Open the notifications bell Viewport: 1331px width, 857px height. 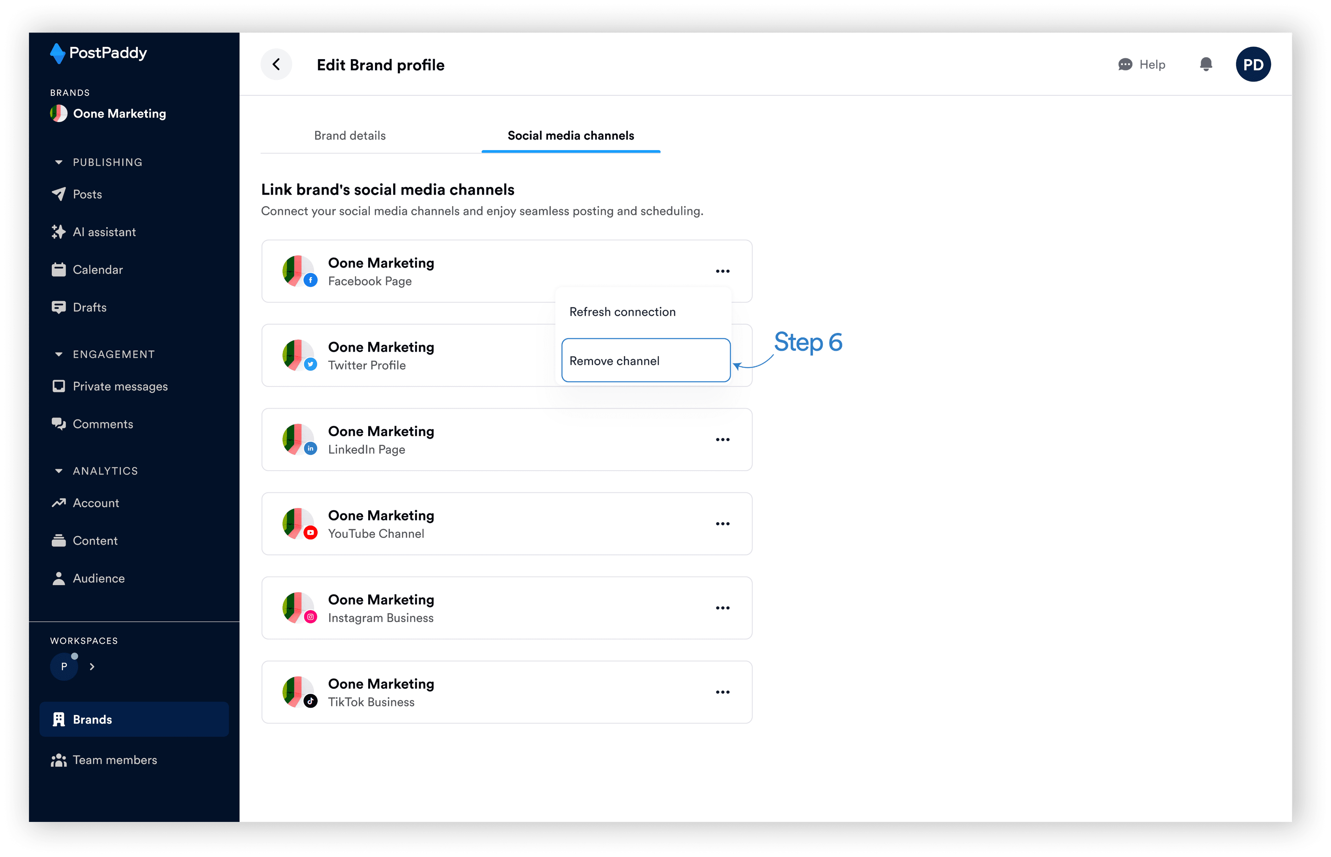(1206, 65)
